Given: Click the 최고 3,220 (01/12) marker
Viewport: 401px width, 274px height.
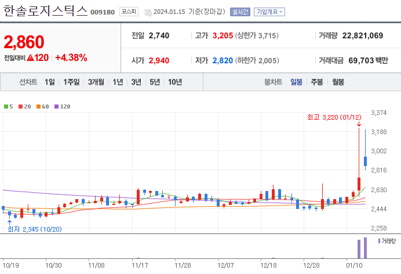Looking at the screenshot, I should point(334,117).
